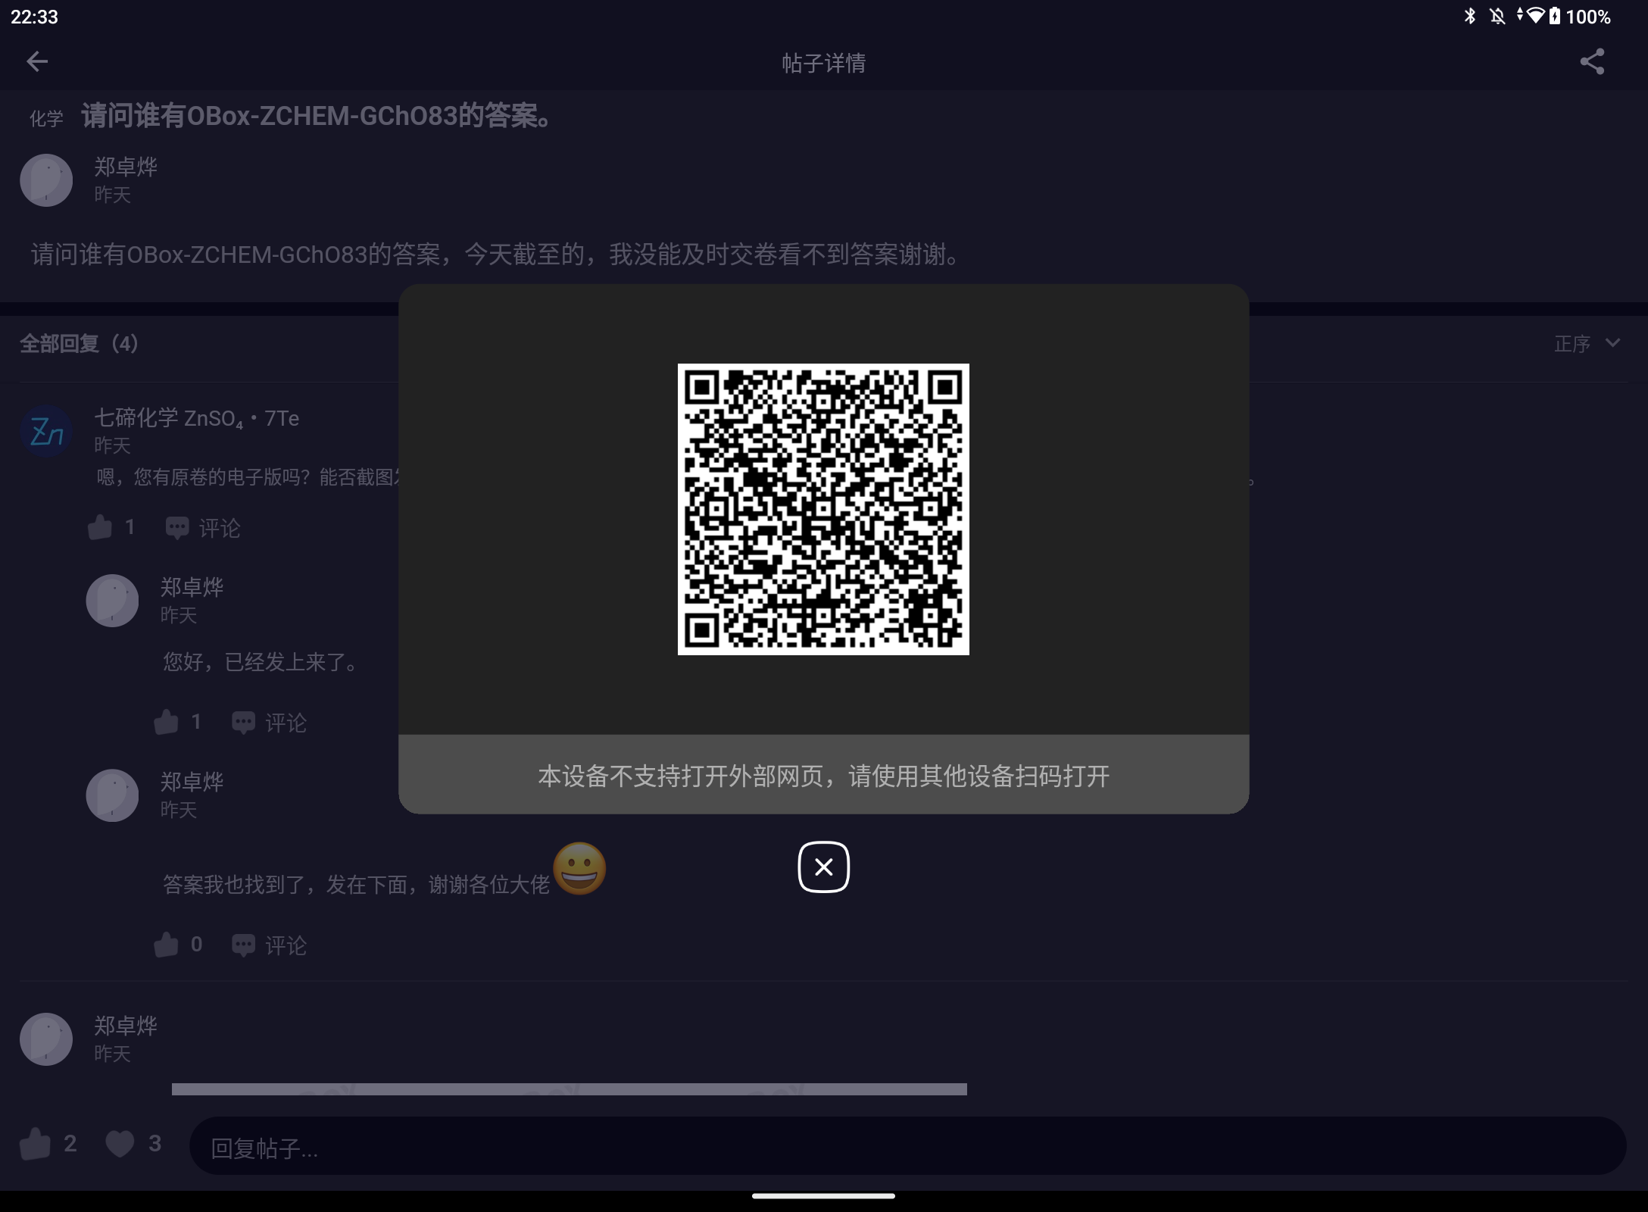The image size is (1648, 1212).
Task: Tap the system navigation handle bar
Action: [823, 1196]
